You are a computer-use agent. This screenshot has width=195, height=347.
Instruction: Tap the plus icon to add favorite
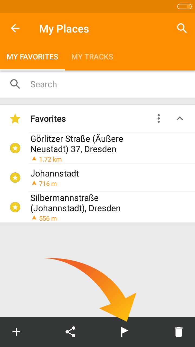16,332
